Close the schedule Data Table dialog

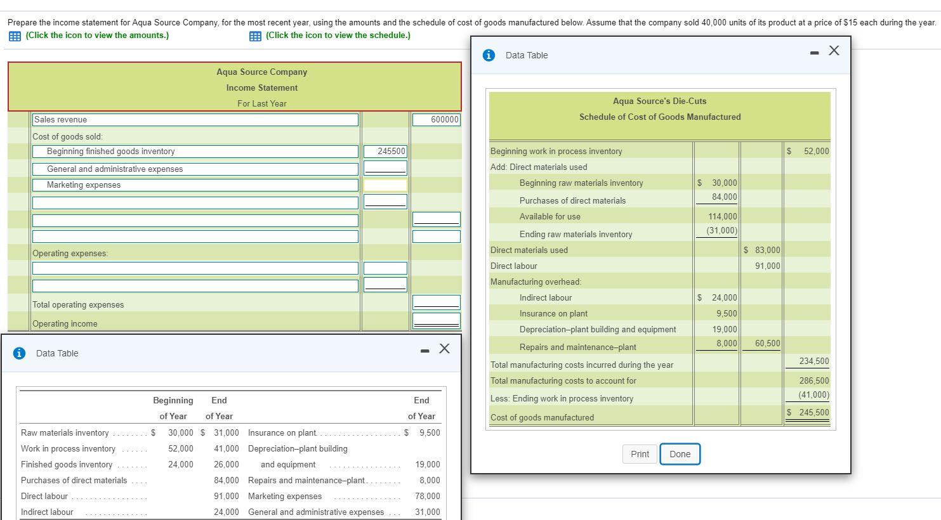pyautogui.click(x=833, y=49)
